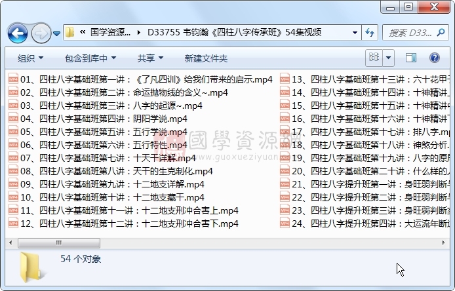Select MP4 icon of file 06 五行特性
The width and height of the screenshot is (455, 291).
click(13, 145)
